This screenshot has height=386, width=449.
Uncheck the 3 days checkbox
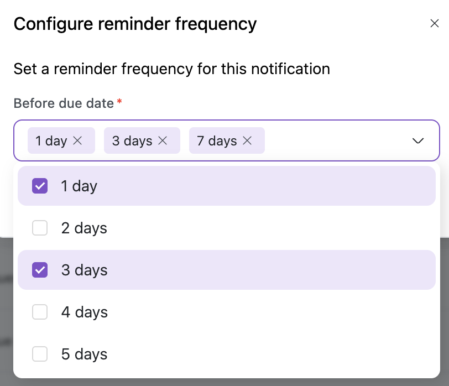coord(40,270)
